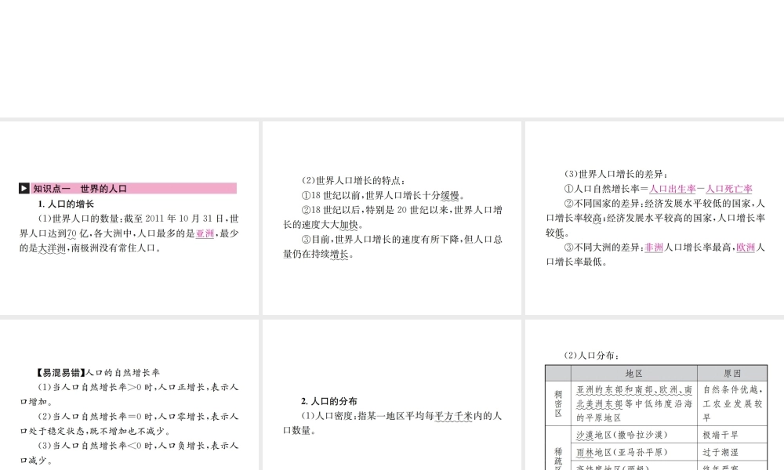
Task: Click the heading (3)世界人口增长的差异
Action: click(x=616, y=175)
